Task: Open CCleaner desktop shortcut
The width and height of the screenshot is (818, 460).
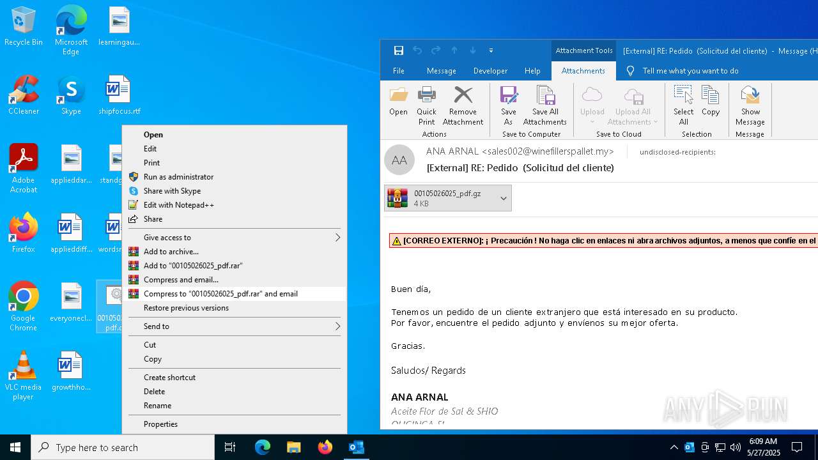Action: [x=24, y=95]
